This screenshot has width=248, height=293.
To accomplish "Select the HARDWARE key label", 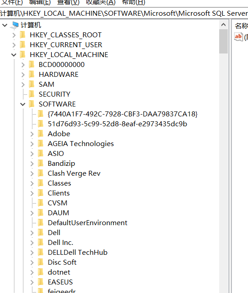I will point(59,75).
